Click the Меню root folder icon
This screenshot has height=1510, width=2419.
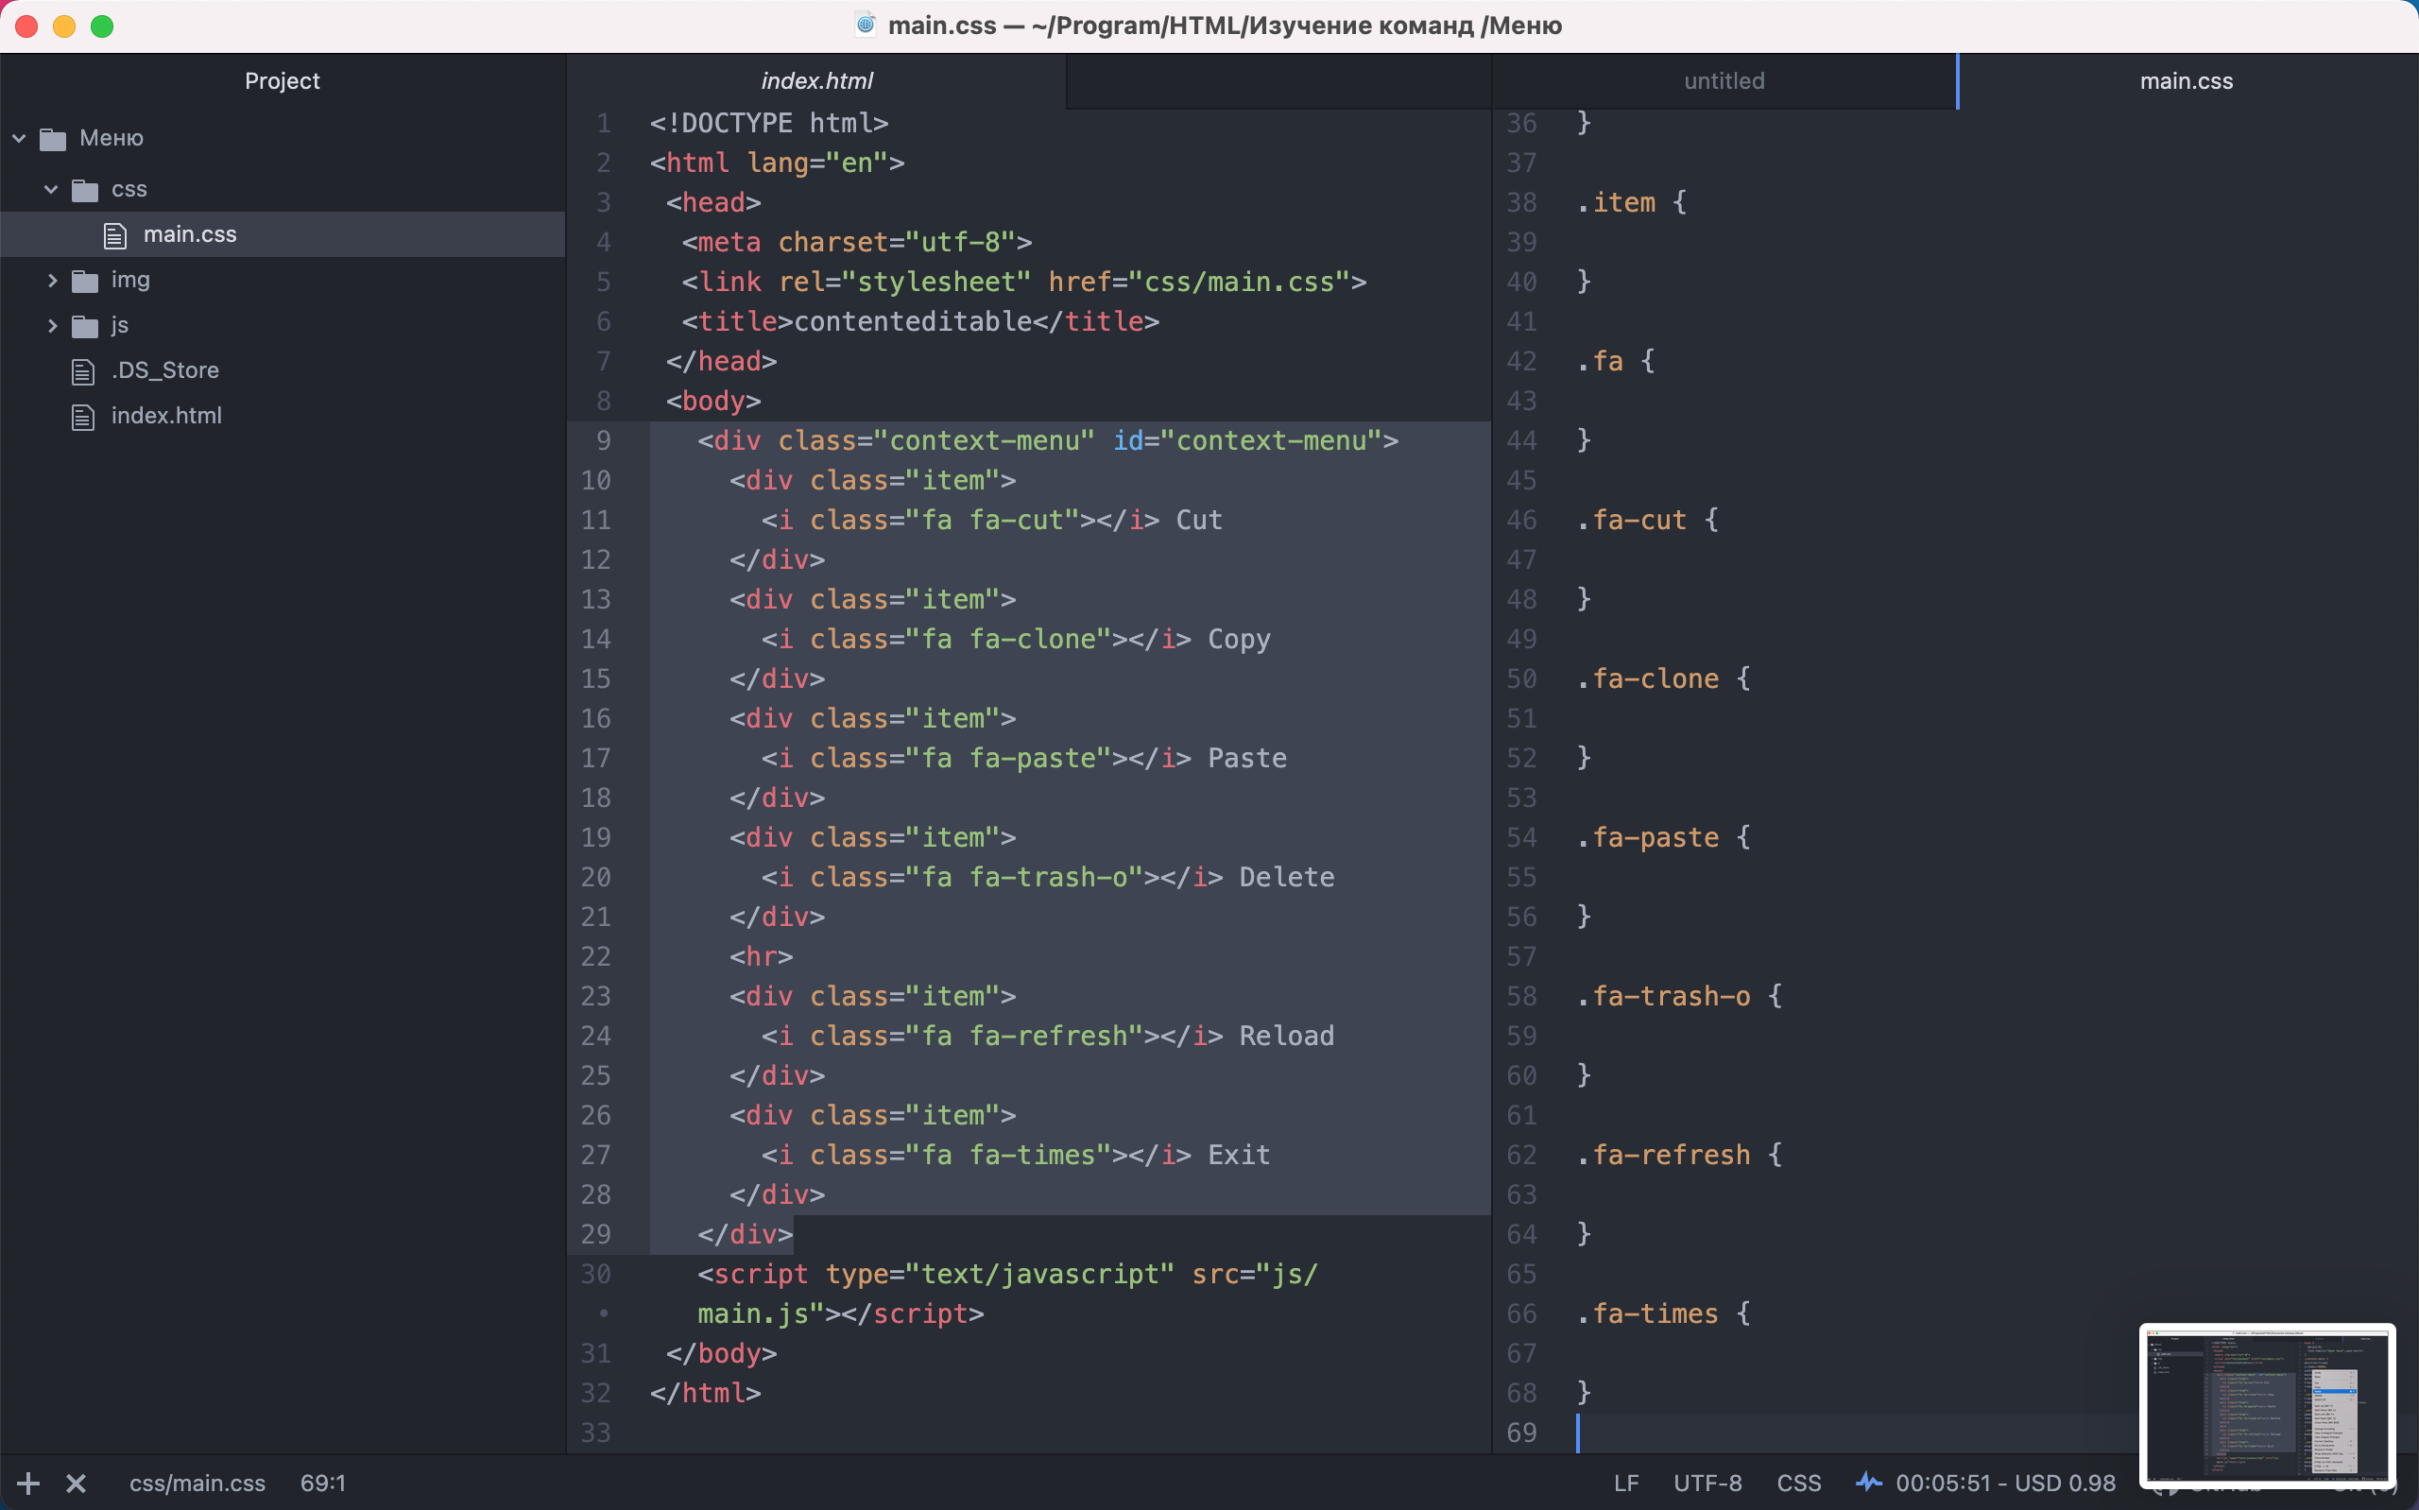pos(53,139)
